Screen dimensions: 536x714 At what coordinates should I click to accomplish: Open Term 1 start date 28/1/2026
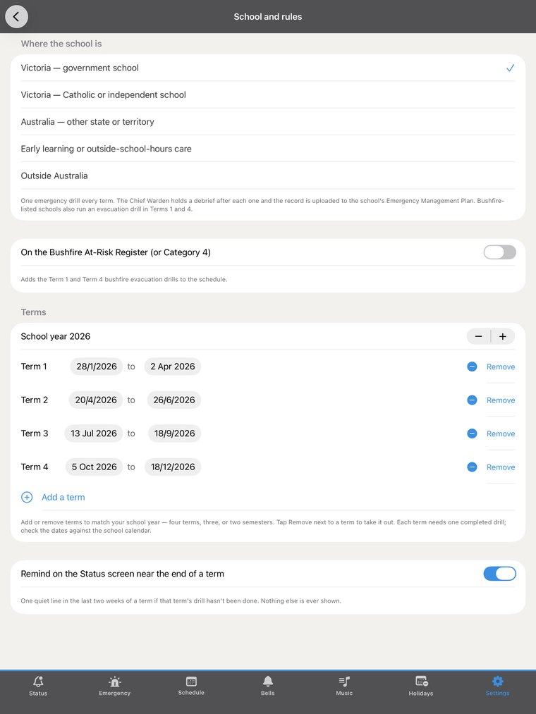pos(97,367)
